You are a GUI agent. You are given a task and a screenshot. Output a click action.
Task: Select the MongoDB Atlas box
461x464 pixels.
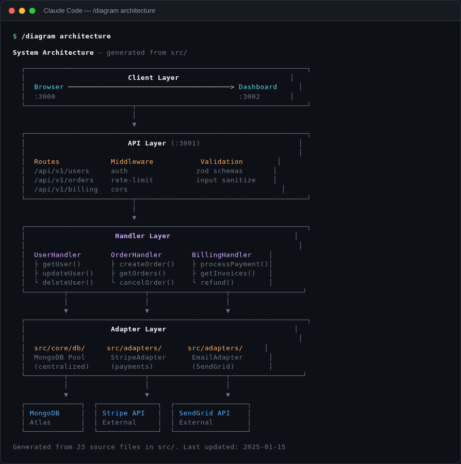(53, 417)
